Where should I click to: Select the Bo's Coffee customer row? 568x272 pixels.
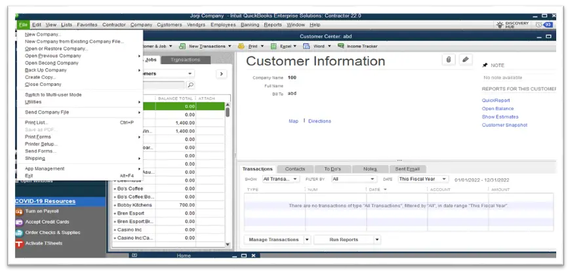point(168,189)
